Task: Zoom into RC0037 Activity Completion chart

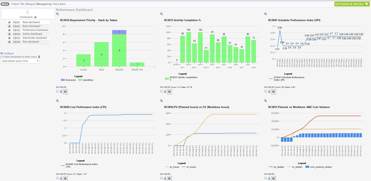Action: (161, 14)
